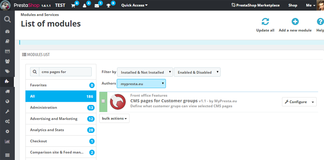
Task: Click the Front office Features label
Action: tap(149, 95)
